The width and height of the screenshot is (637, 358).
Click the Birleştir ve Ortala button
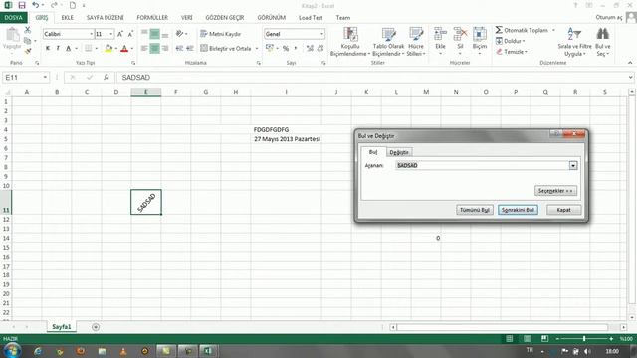point(226,49)
